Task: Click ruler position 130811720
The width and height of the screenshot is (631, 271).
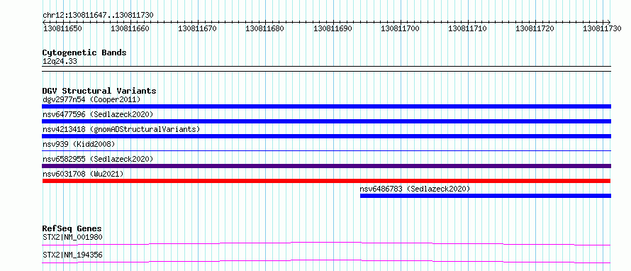Action: tap(535, 28)
